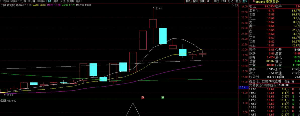The height and width of the screenshot is (116, 300).
Task: Click the MA5: 19.90 label
Action: (x=25, y=5)
